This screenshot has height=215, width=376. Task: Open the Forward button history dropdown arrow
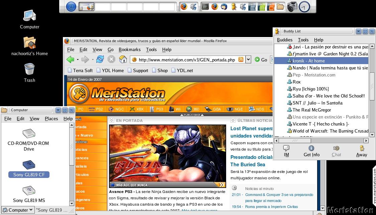pos(93,59)
